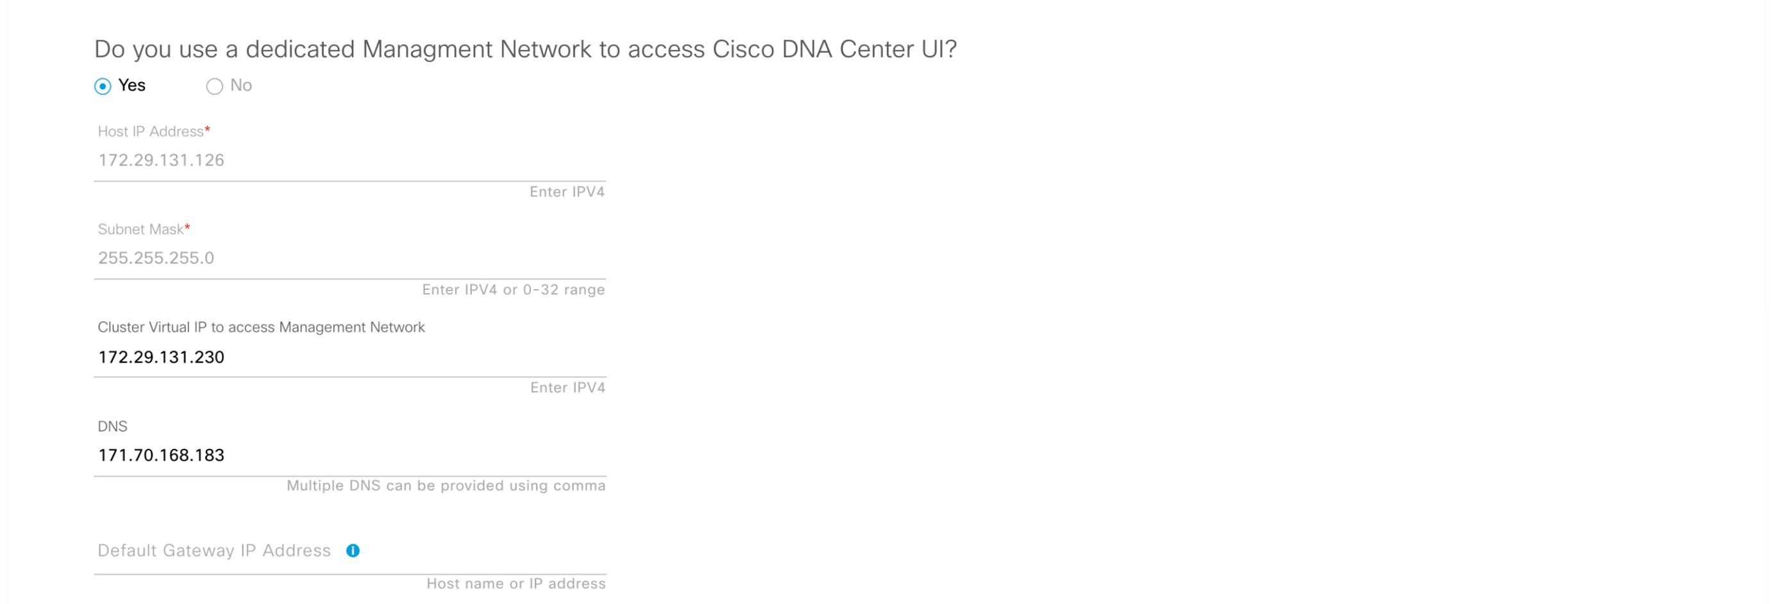Click the Cluster Virtual IP label text

pos(261,327)
